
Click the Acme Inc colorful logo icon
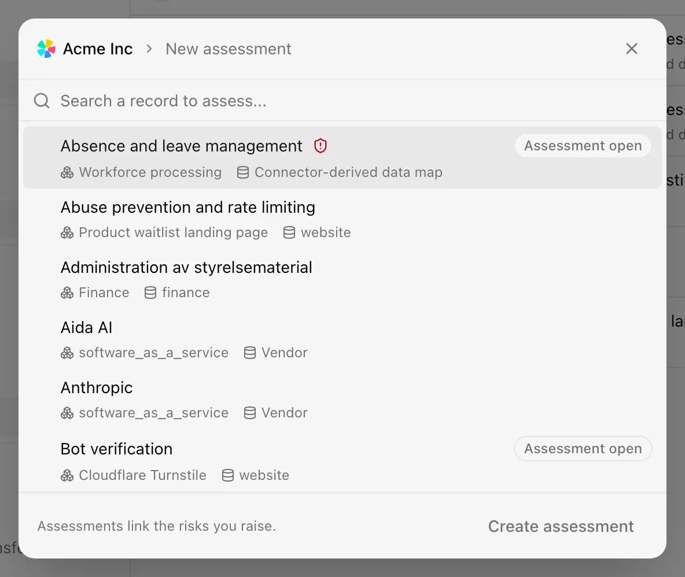pyautogui.click(x=46, y=49)
